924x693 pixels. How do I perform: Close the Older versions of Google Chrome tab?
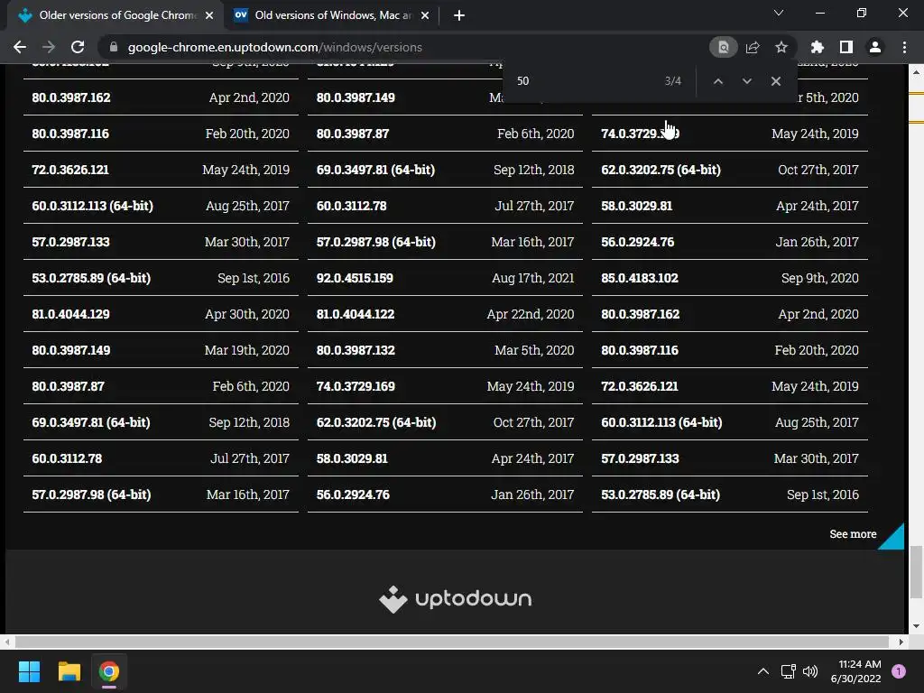[209, 15]
